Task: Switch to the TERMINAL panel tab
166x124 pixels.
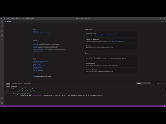Action: tap(8, 83)
